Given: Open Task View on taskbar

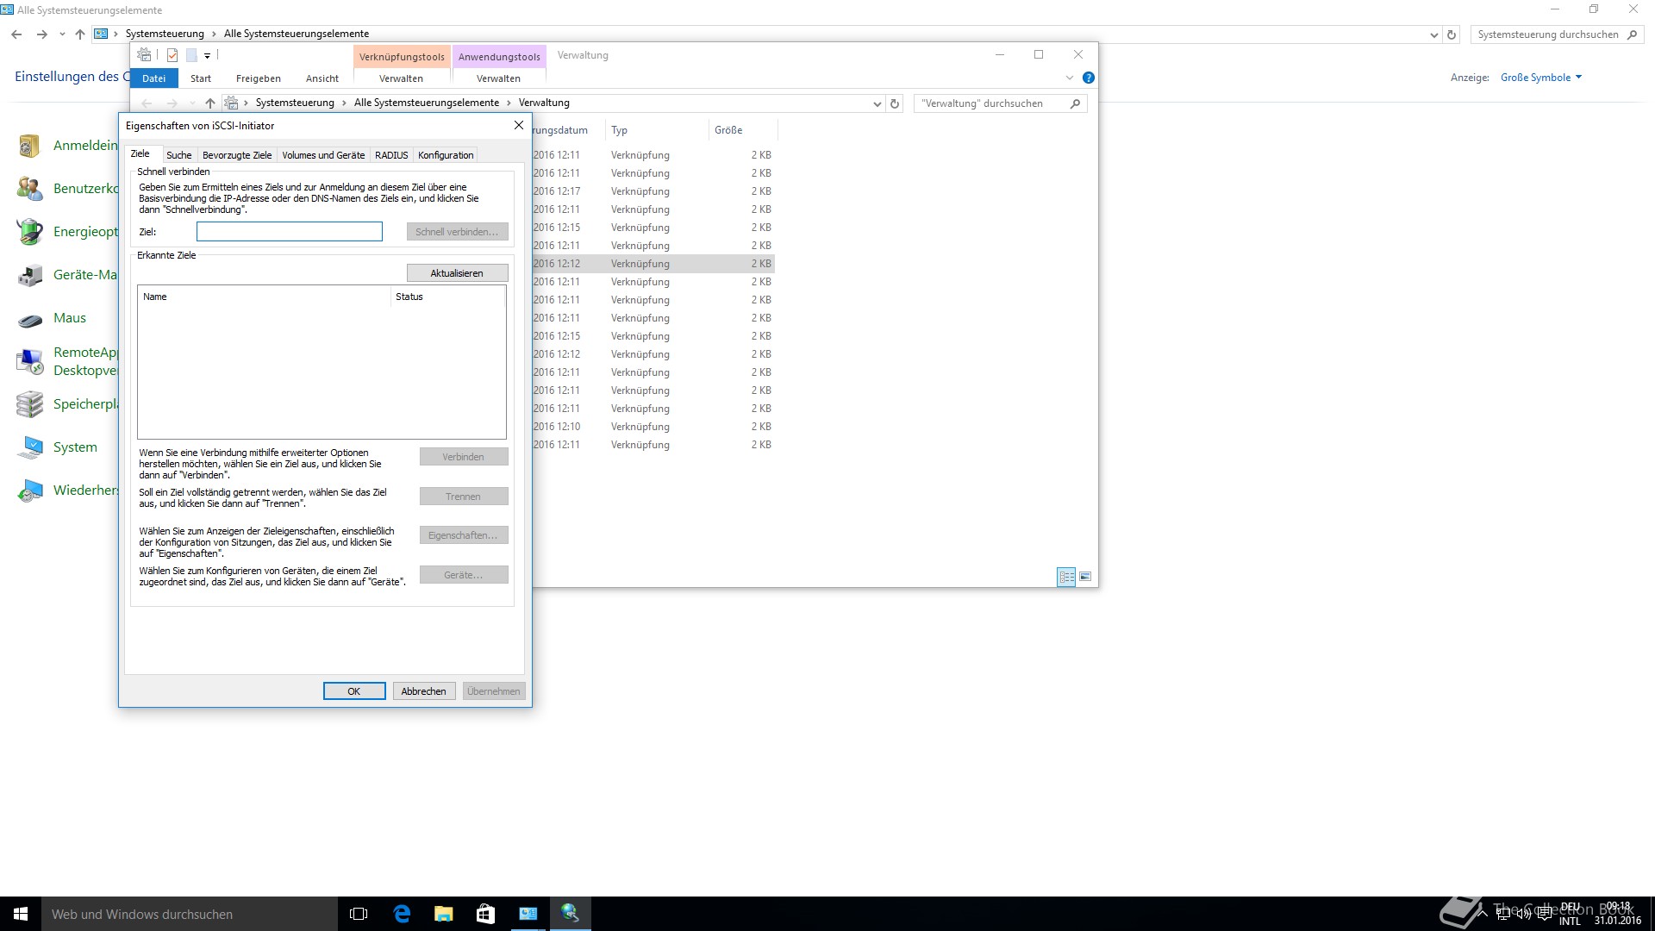Looking at the screenshot, I should [x=359, y=914].
